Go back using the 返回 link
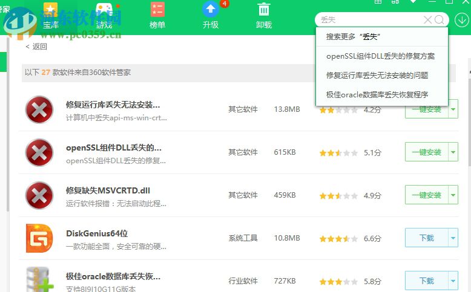This screenshot has width=471, height=292. point(36,47)
